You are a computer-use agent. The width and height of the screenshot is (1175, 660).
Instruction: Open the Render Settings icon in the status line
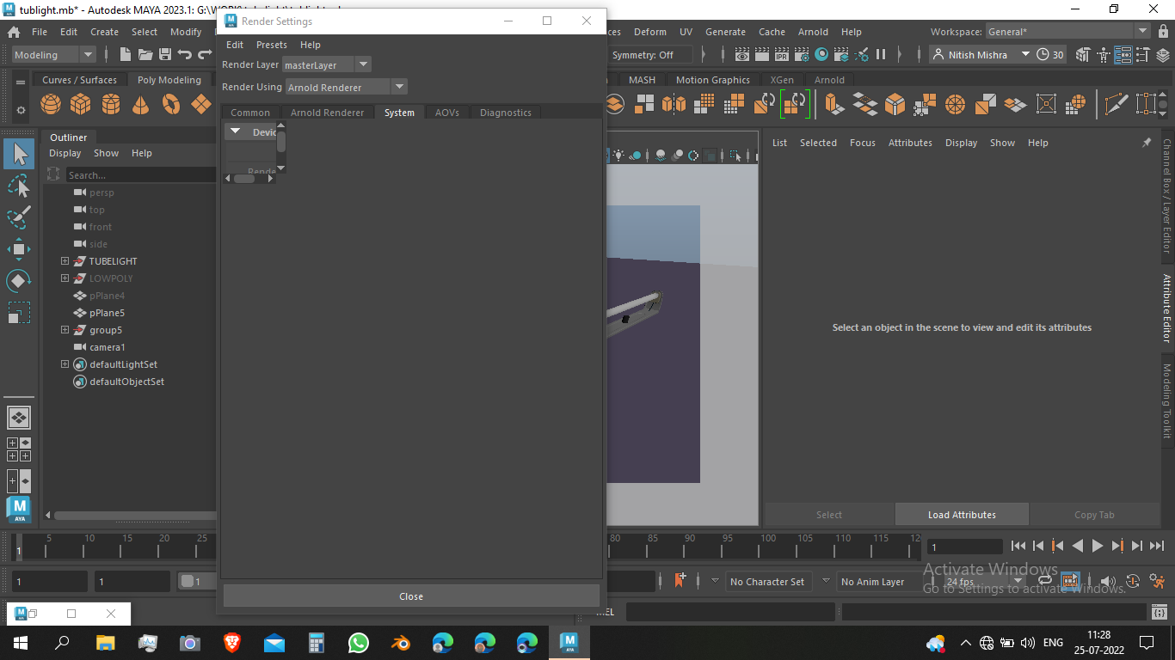(802, 54)
